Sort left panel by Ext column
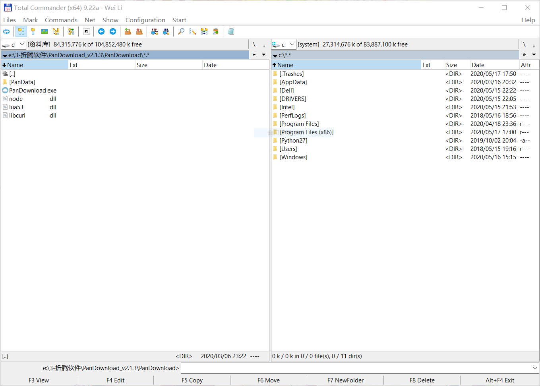The width and height of the screenshot is (540, 386). 102,65
